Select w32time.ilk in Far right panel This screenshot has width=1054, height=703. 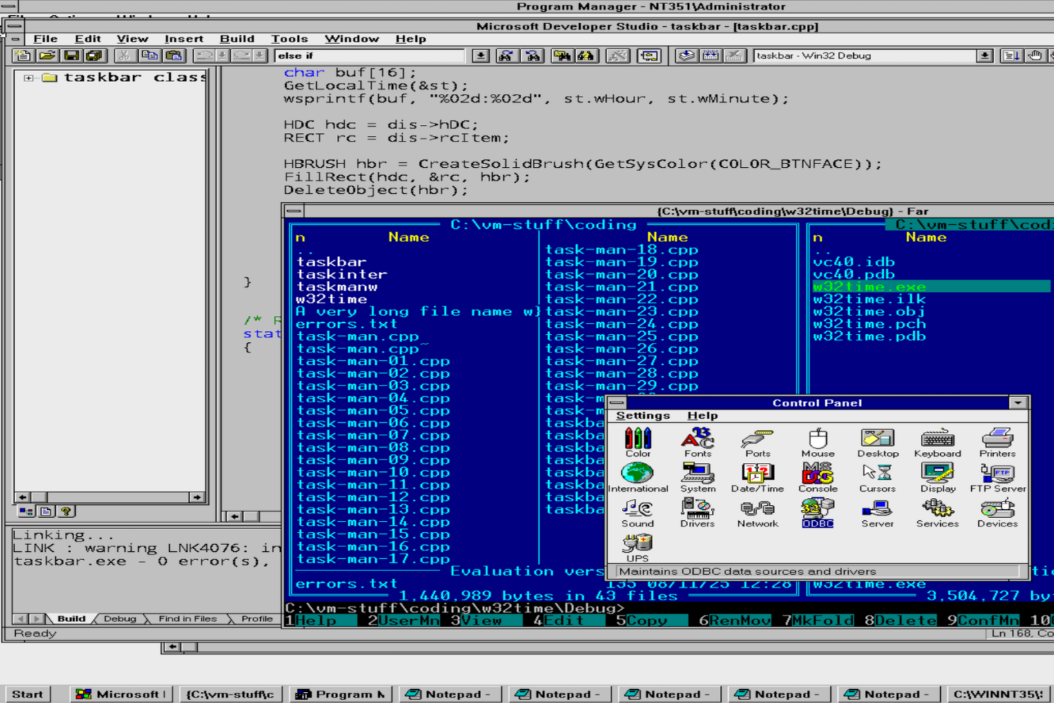point(869,299)
